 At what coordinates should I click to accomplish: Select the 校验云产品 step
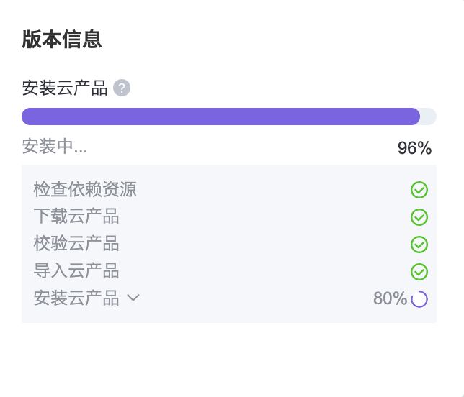click(76, 244)
